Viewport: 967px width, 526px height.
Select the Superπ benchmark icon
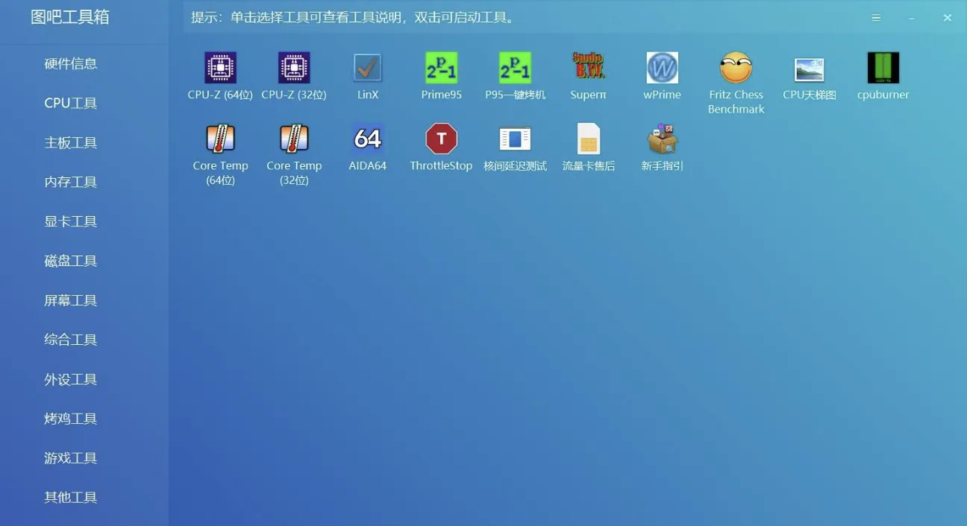[x=589, y=68]
